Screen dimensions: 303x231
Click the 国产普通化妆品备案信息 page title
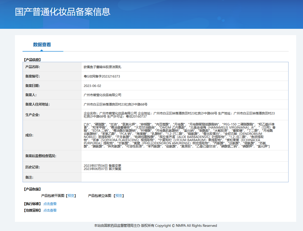[x=63, y=12]
